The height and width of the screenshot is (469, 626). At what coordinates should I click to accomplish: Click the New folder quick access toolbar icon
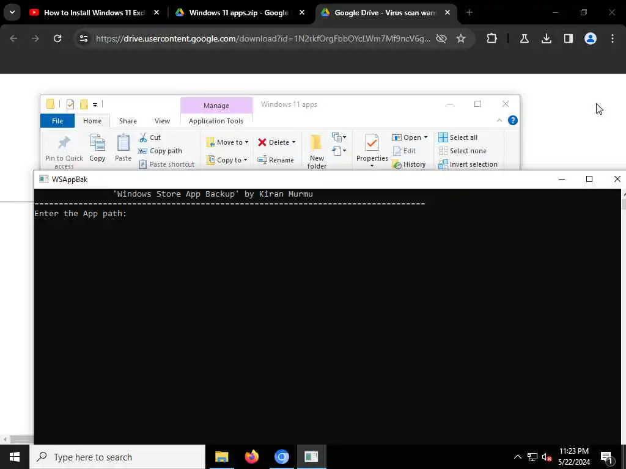84,104
